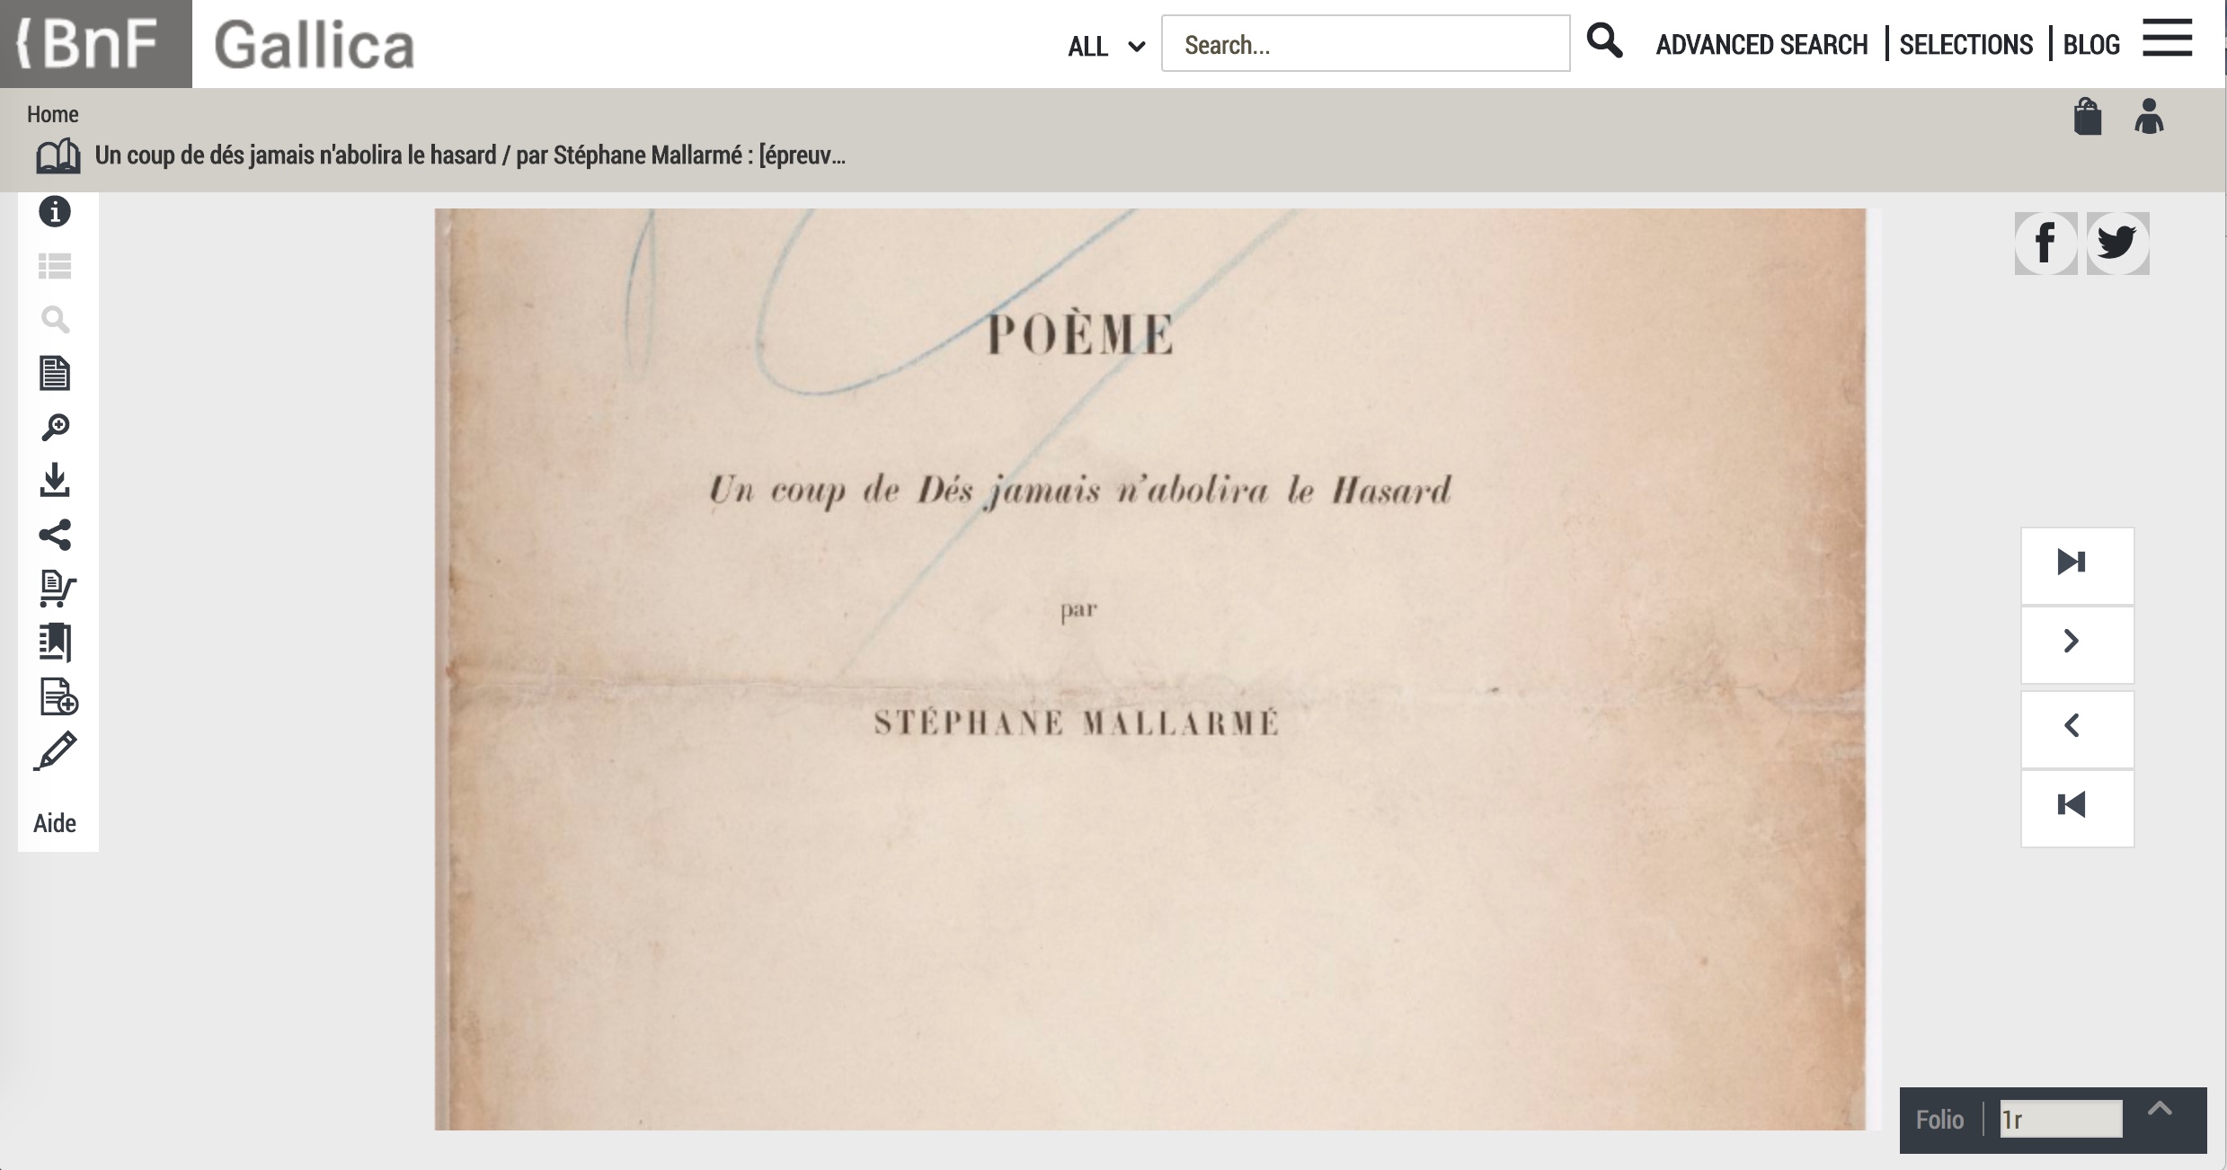Expand the ALL search scope dropdown
This screenshot has width=2227, height=1170.
pyautogui.click(x=1106, y=46)
